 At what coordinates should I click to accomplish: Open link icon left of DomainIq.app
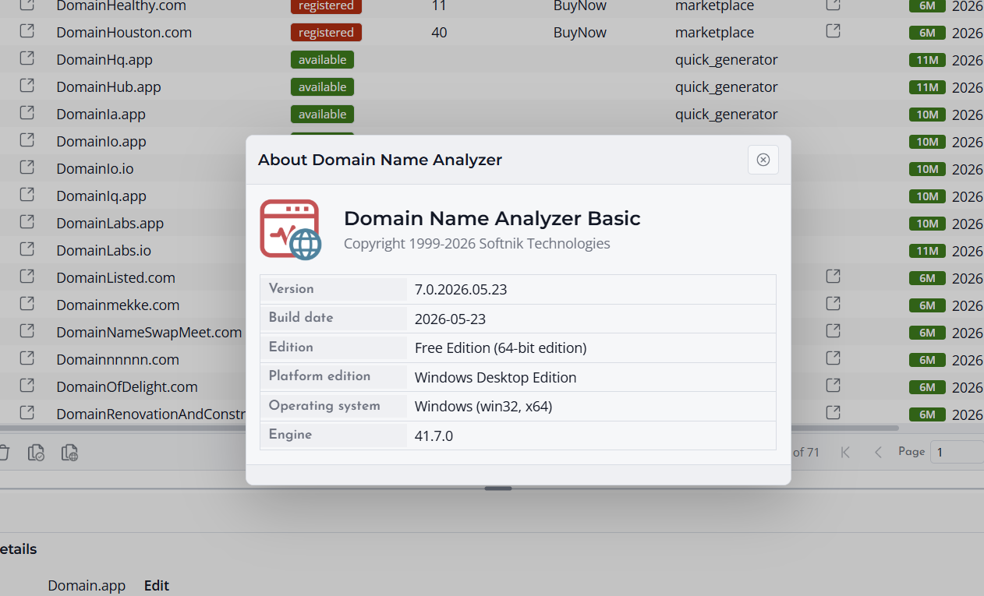(27, 195)
